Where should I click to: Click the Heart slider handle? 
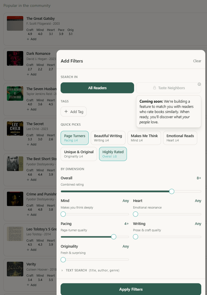[x=136, y=214]
